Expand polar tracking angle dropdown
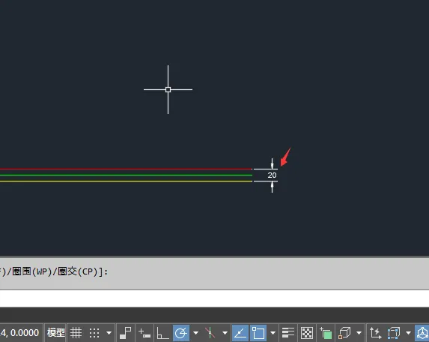Screen dimensions: 429x342 [195, 333]
